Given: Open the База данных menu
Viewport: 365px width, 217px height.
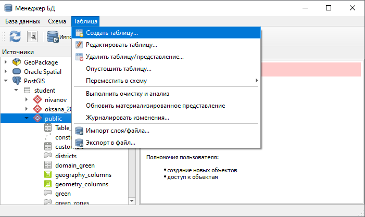Looking at the screenshot, I should pos(22,21).
